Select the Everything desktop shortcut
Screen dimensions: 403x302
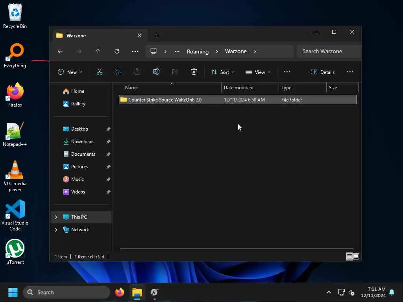pyautogui.click(x=15, y=55)
